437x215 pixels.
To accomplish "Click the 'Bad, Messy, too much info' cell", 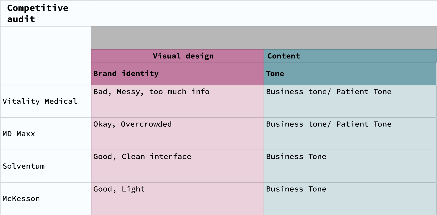I will coord(177,101).
